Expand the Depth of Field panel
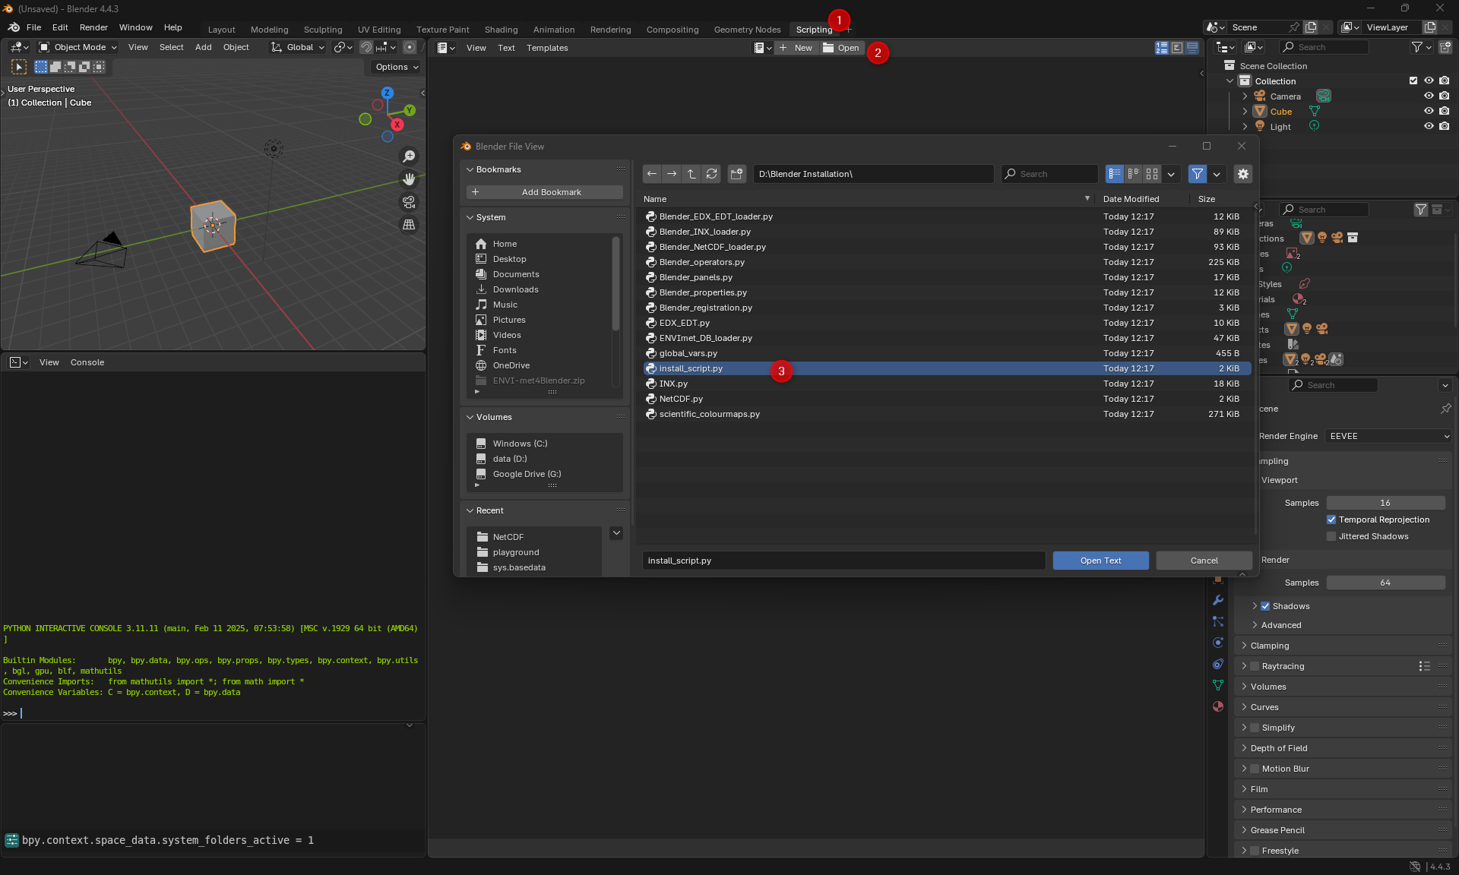Viewport: 1459px width, 875px height. (x=1279, y=748)
